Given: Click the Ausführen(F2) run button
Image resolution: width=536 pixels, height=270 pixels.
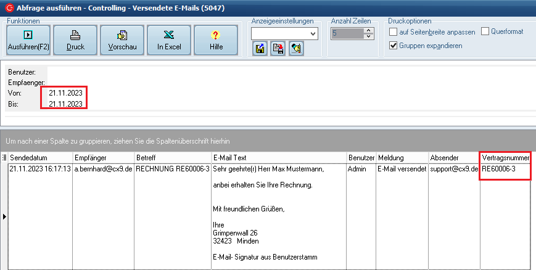Looking at the screenshot, I should click(x=28, y=40).
